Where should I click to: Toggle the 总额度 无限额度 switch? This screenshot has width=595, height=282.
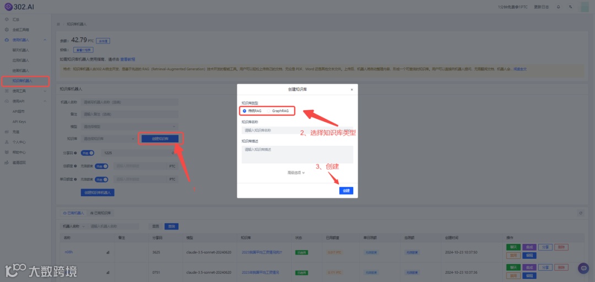[x=101, y=166]
